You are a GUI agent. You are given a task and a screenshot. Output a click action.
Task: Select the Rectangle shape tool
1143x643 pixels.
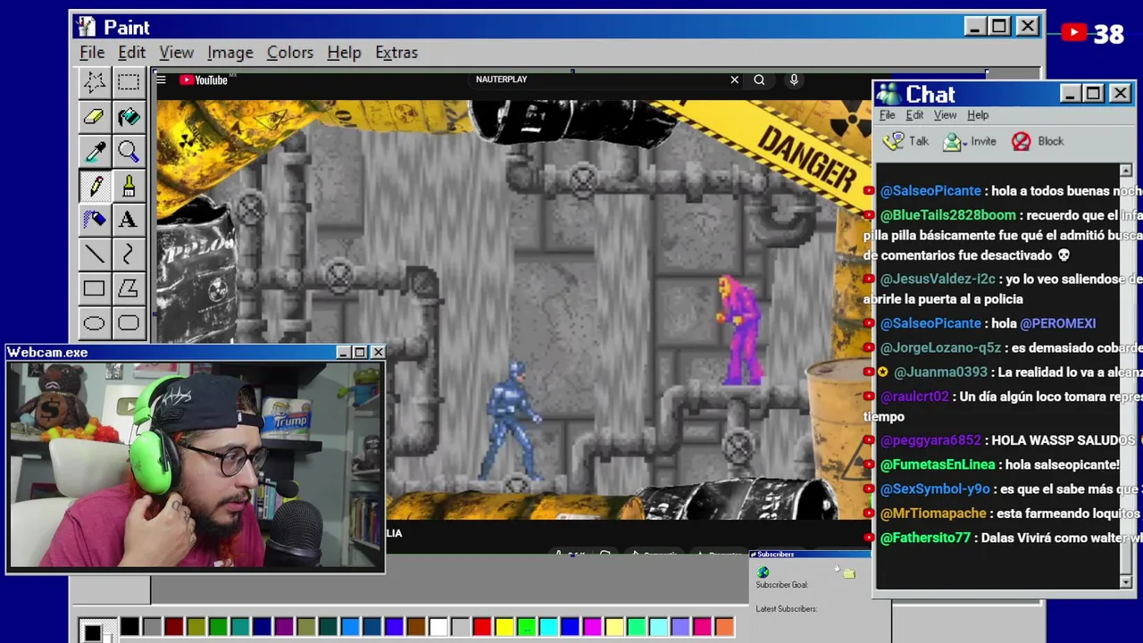(95, 288)
